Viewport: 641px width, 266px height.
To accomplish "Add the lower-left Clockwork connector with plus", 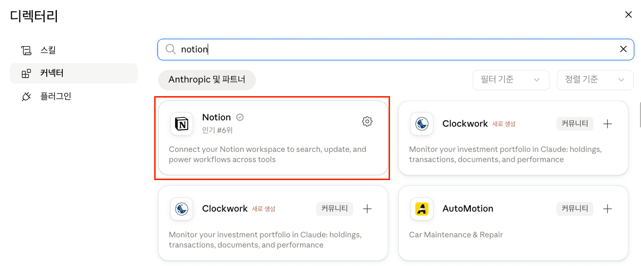I will [x=367, y=209].
